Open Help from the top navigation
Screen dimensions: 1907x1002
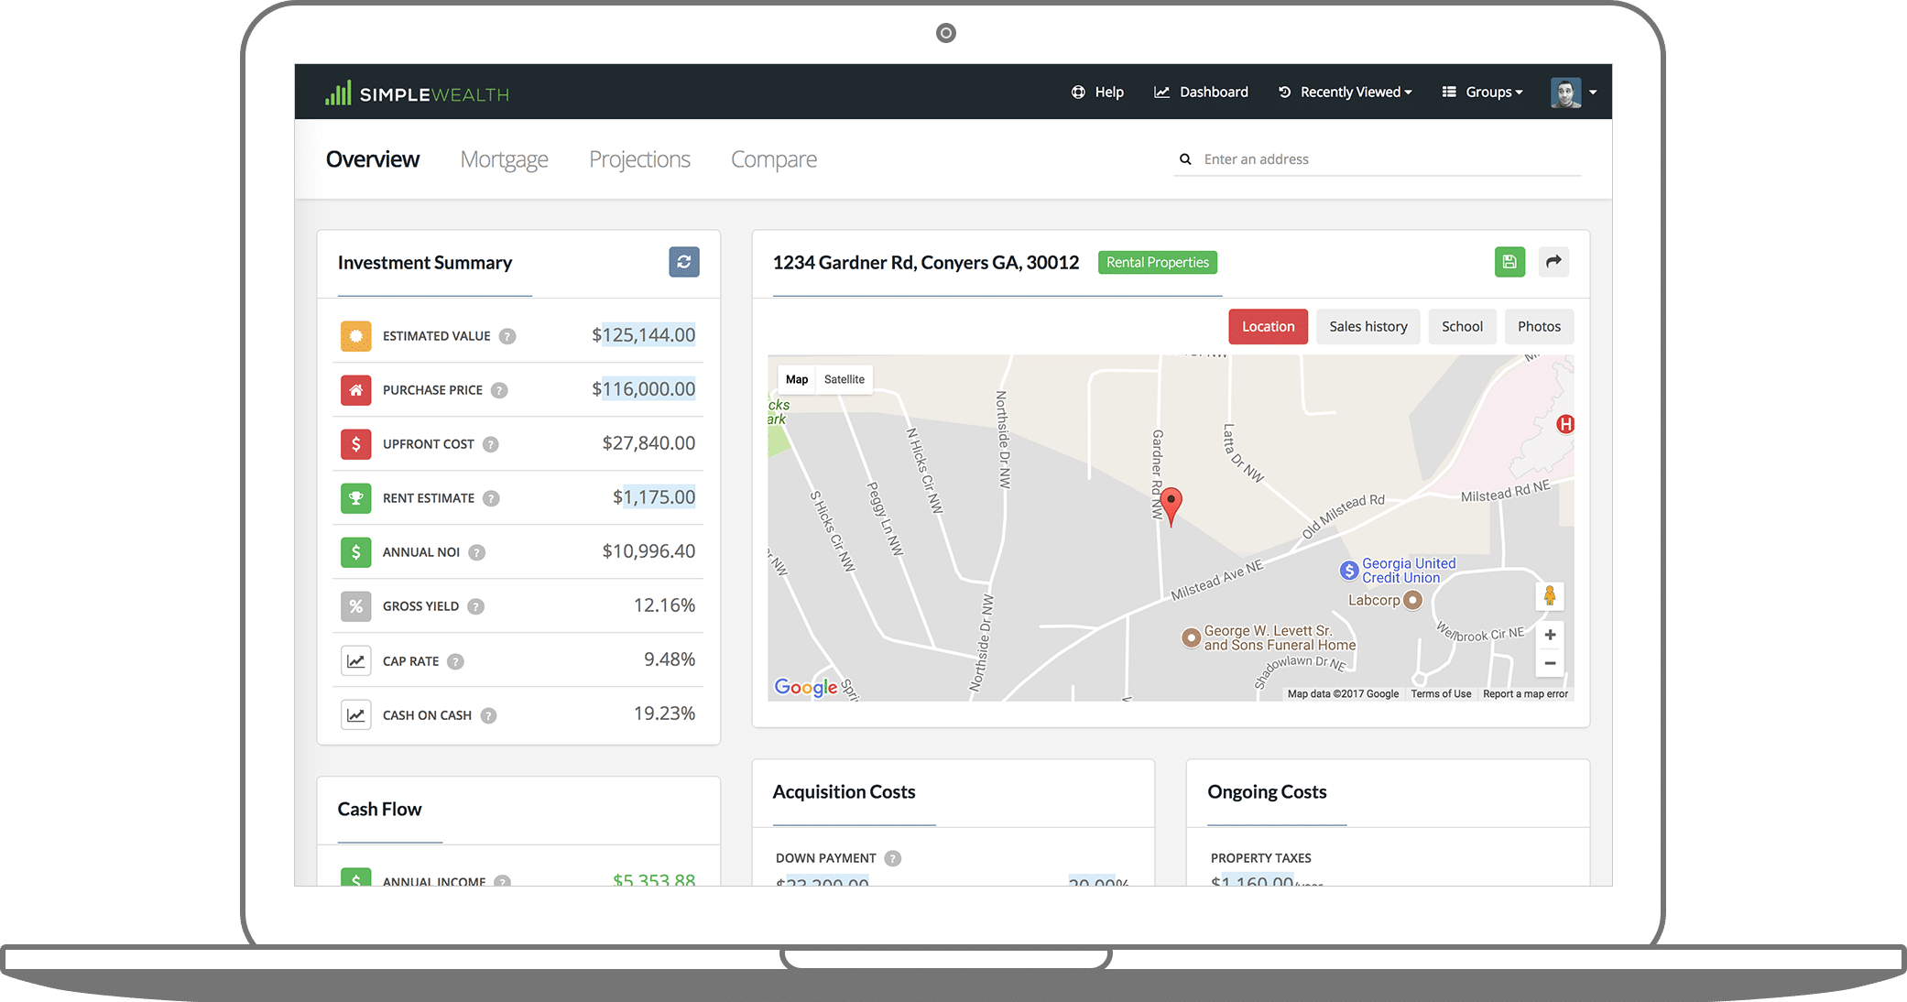pos(1097,92)
